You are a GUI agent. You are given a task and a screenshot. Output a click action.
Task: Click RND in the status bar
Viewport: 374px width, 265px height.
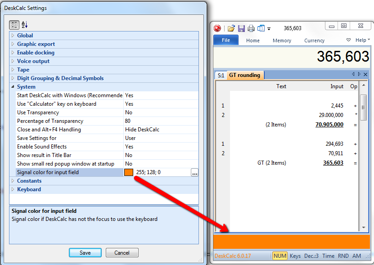(x=343, y=256)
